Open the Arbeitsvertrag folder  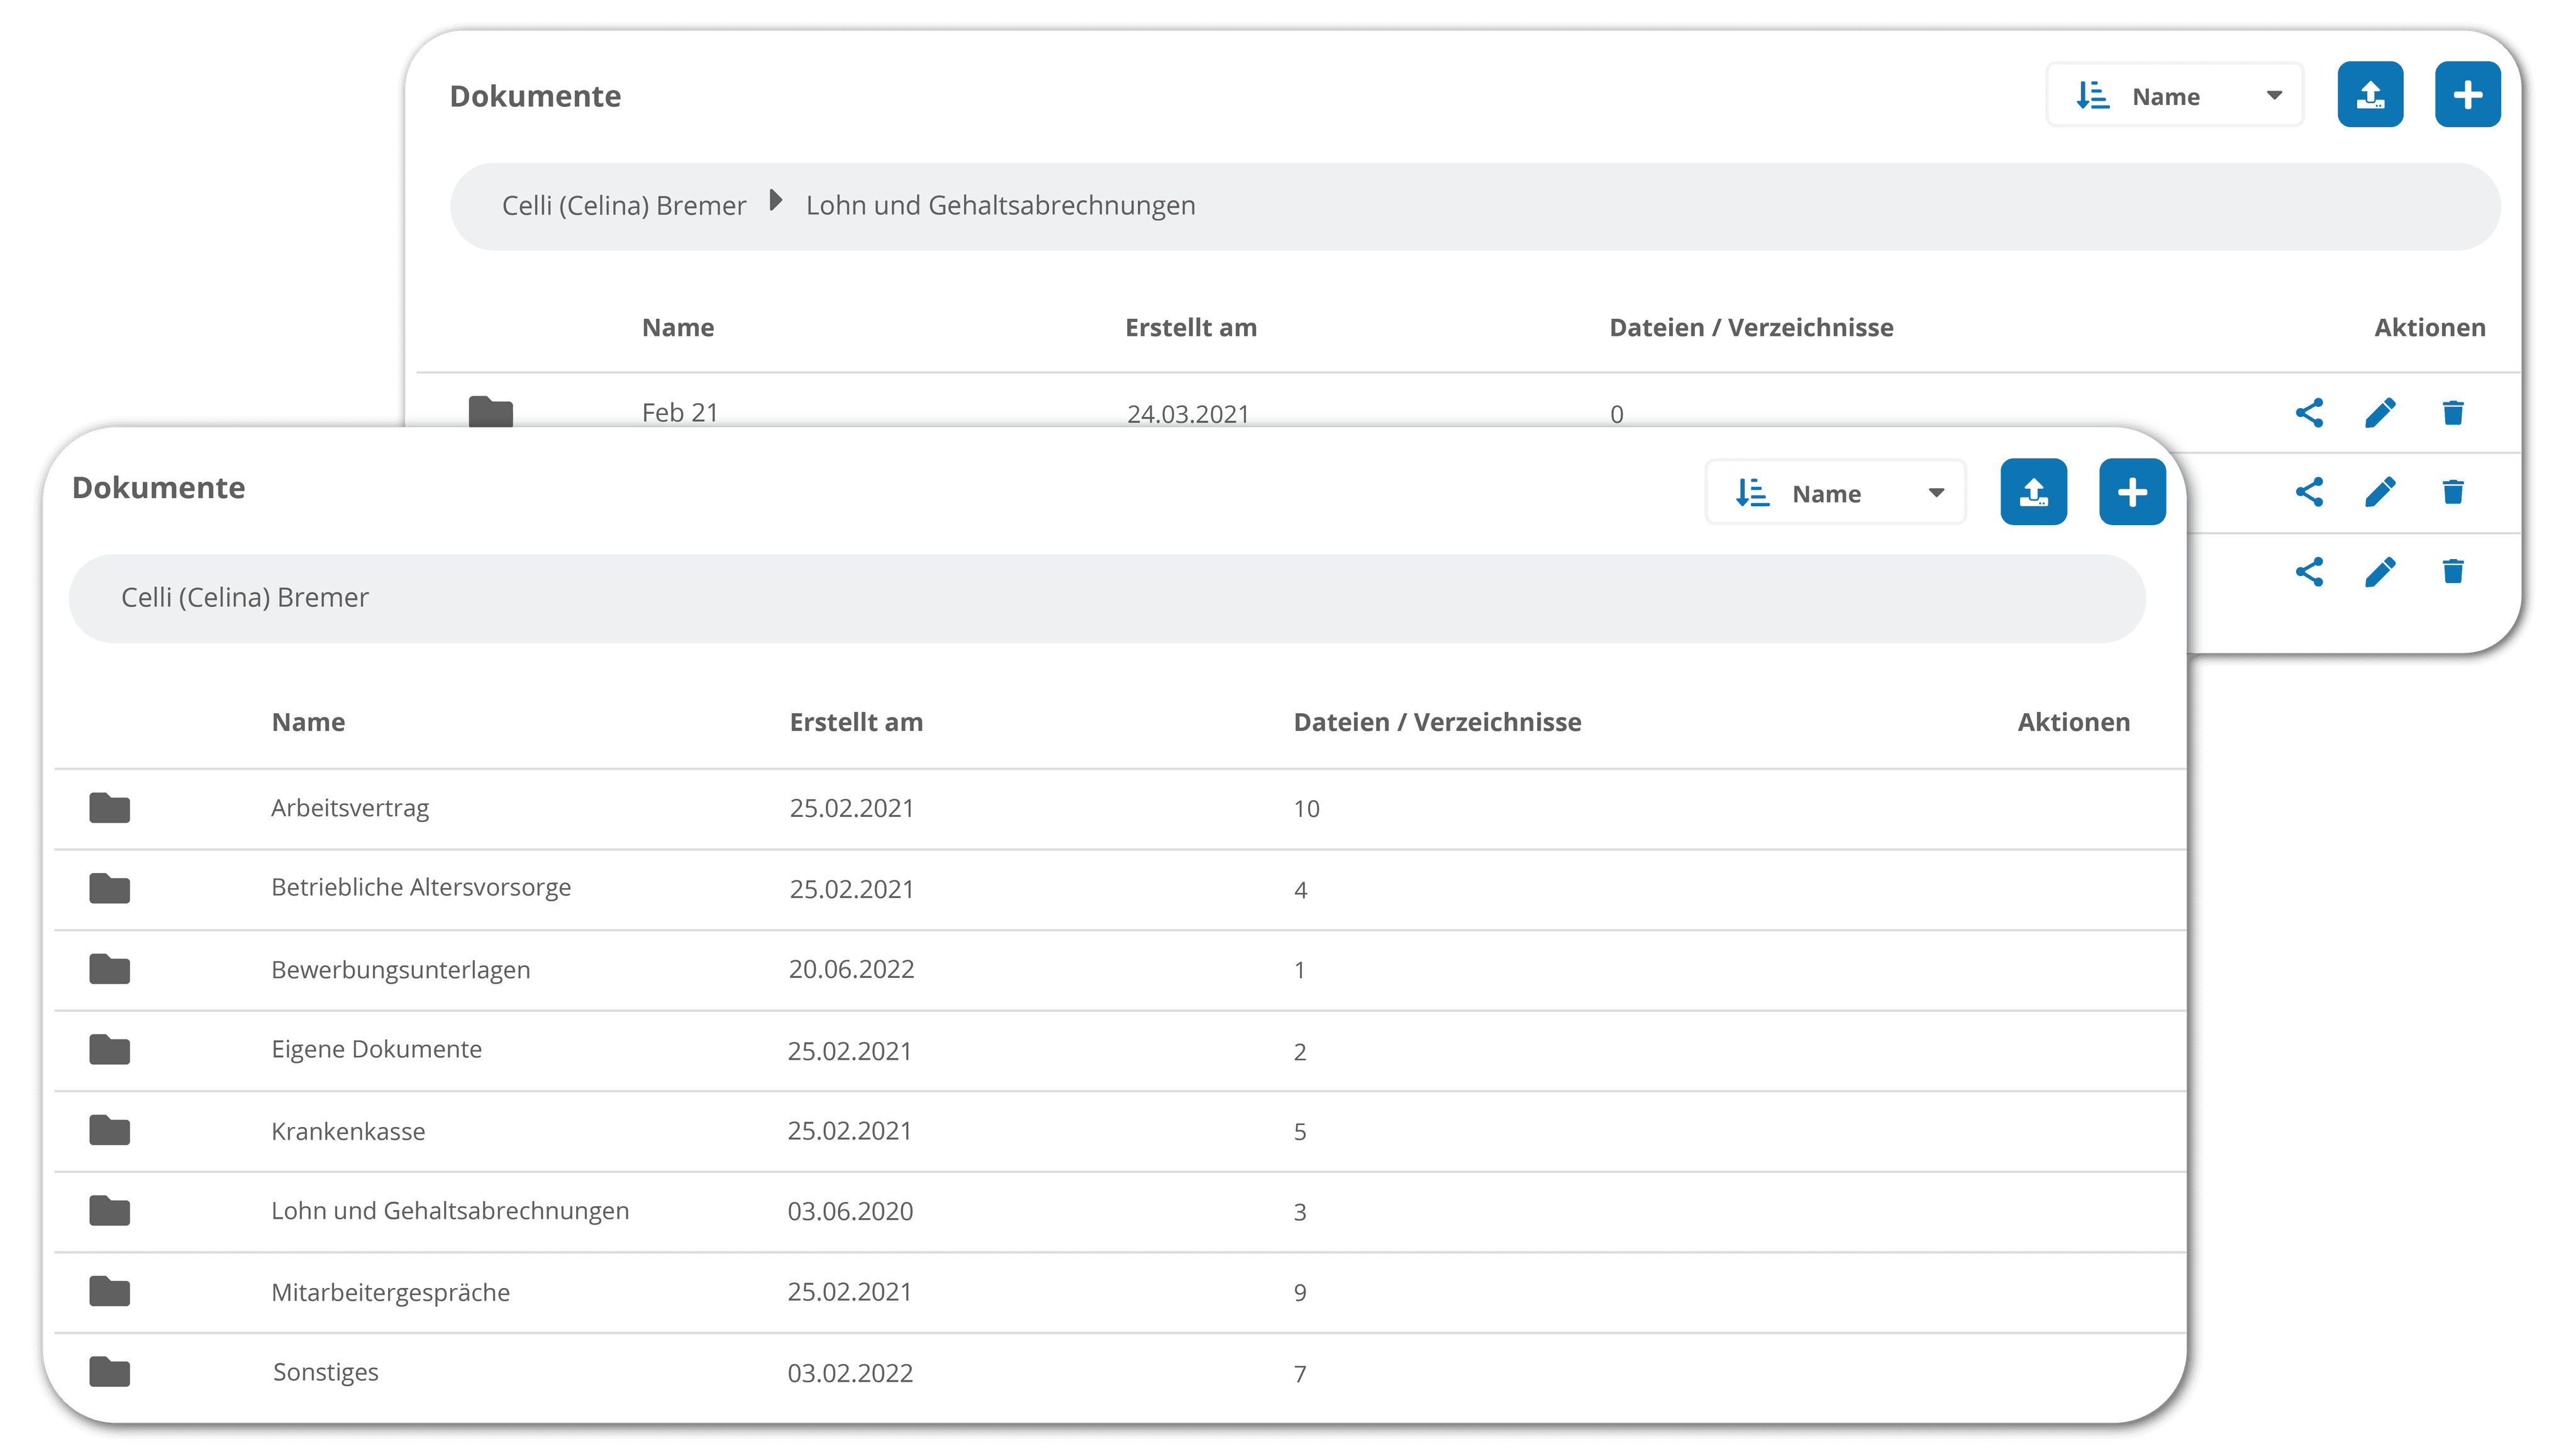point(1120,809)
